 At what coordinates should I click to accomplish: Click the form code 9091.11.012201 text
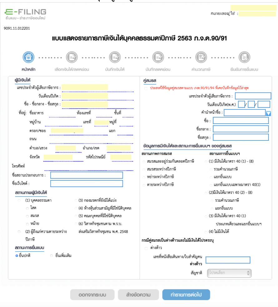tap(17, 28)
